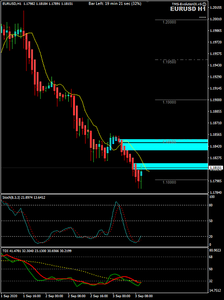Click the 20 level on Stoch scale
Image resolution: width=224 pixels, height=300 pixels.
(212, 237)
